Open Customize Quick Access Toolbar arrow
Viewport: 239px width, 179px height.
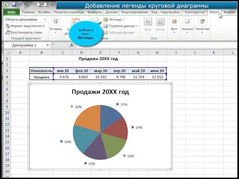(x=52, y=5)
